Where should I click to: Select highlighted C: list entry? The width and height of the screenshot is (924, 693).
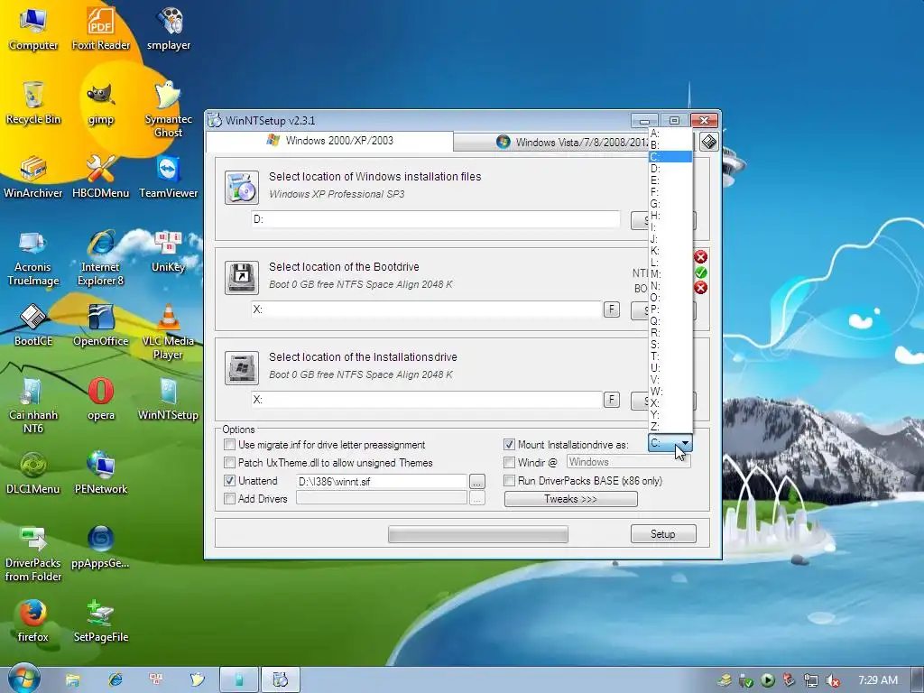tap(670, 157)
